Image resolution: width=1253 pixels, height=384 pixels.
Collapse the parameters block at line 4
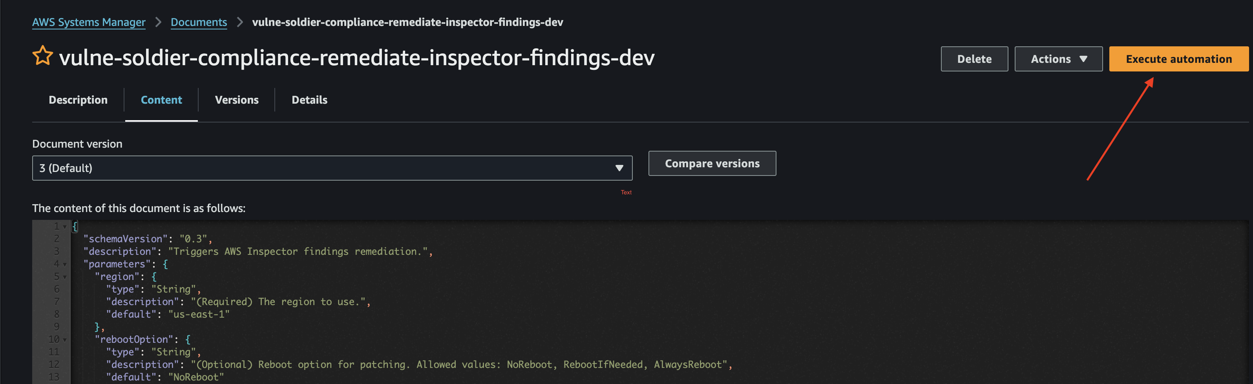pyautogui.click(x=65, y=264)
